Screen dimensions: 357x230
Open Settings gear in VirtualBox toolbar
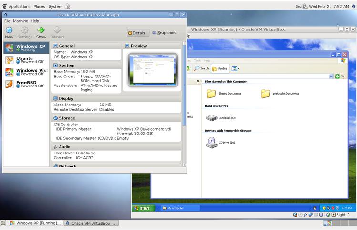coord(25,30)
